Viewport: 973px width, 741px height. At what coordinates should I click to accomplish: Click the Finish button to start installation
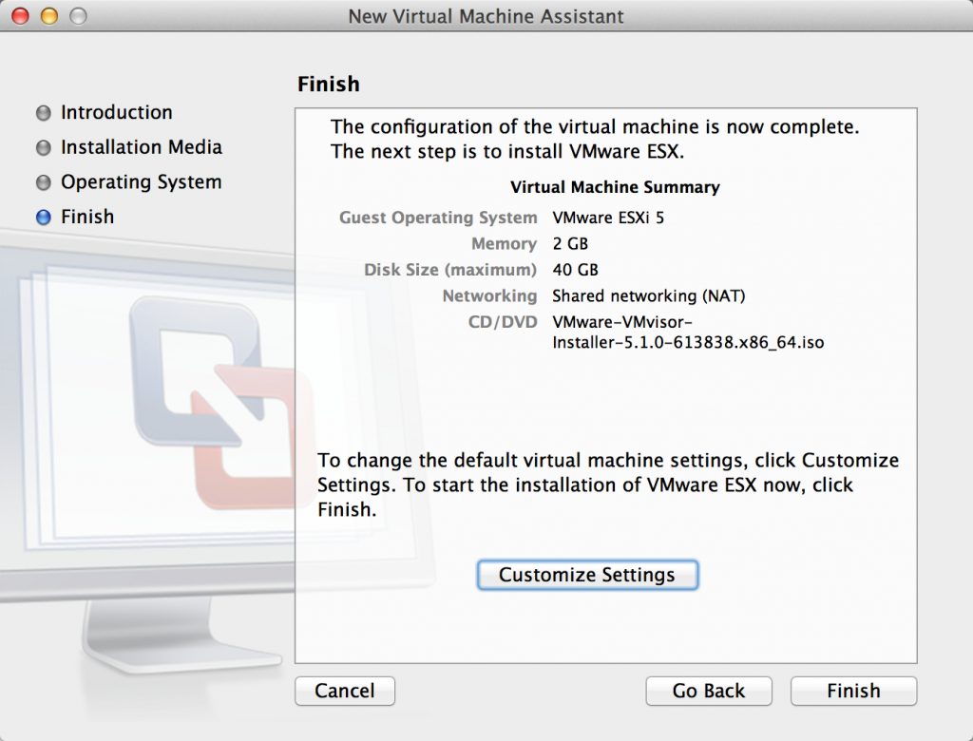click(853, 691)
